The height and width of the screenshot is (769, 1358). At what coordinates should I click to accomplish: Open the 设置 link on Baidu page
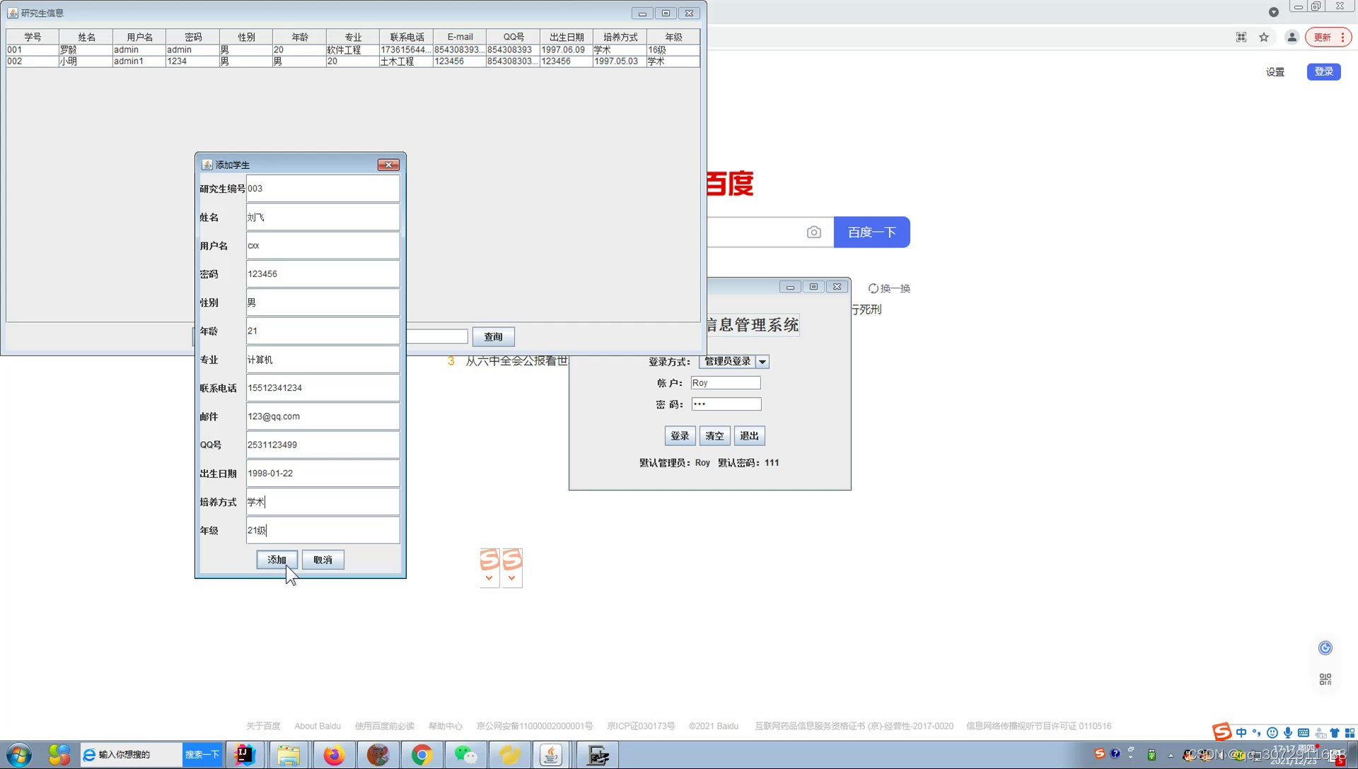coord(1275,72)
